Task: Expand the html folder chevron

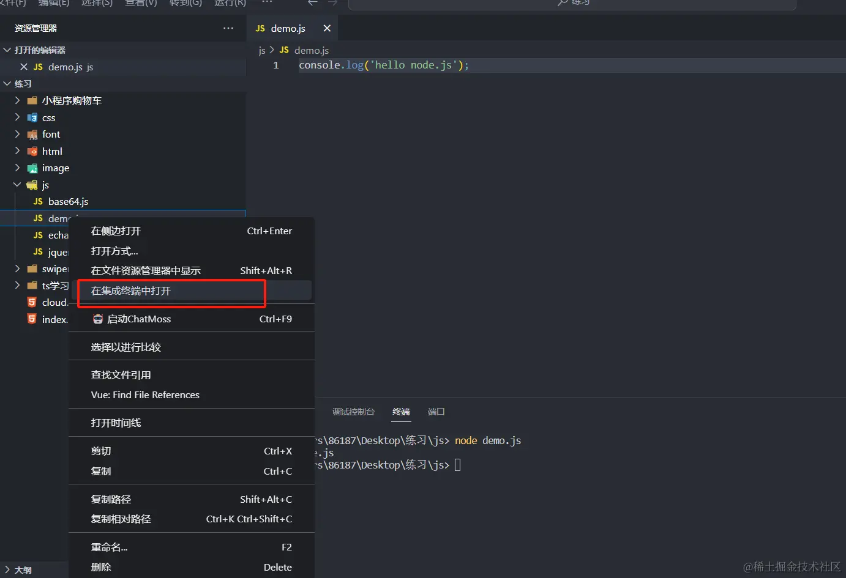Action: [17, 151]
